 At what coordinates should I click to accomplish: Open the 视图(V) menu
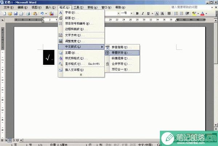pyautogui.click(x=36, y=7)
